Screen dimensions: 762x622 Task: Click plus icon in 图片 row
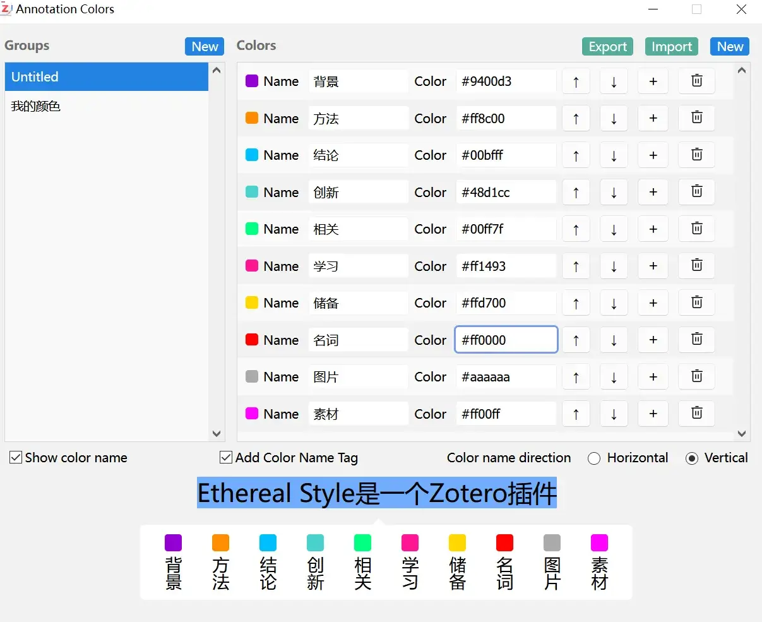click(653, 377)
